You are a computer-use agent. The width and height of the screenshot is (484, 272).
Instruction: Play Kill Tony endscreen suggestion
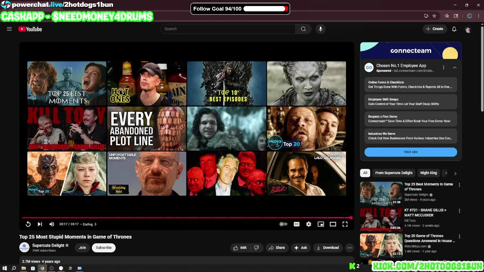point(67,128)
